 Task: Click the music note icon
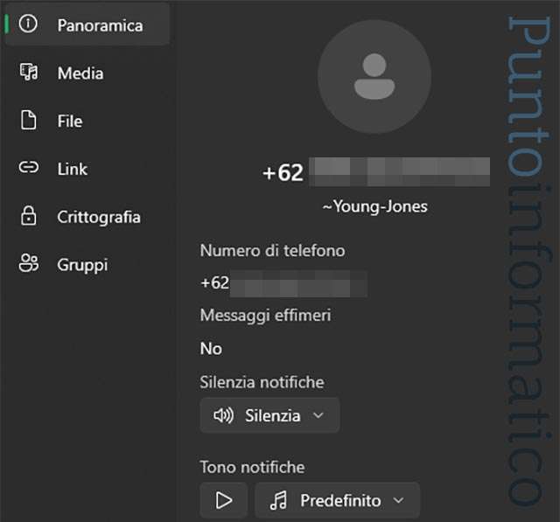(x=278, y=500)
